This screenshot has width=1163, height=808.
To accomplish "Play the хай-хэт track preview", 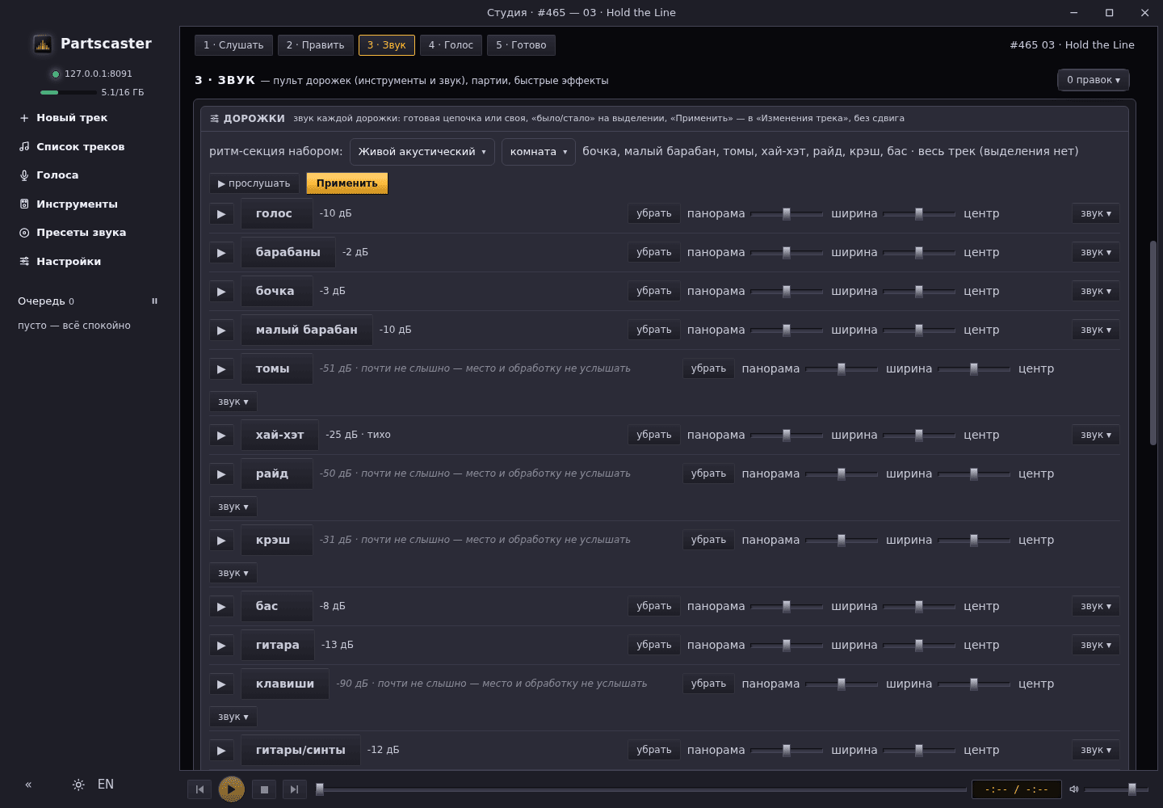I will (221, 436).
